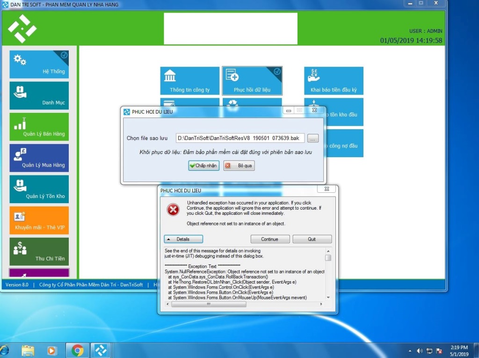Image resolution: width=479 pixels, height=358 pixels.
Task: Show hidden system tray icons
Action: [x=410, y=351]
